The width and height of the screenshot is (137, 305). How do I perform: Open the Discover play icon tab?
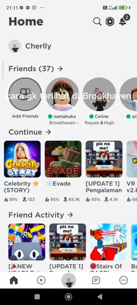click(x=41, y=280)
